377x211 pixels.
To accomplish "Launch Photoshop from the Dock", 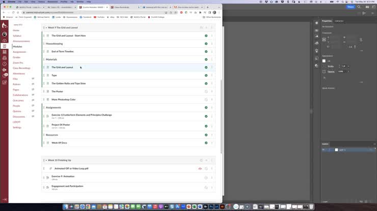I will 211,207.
